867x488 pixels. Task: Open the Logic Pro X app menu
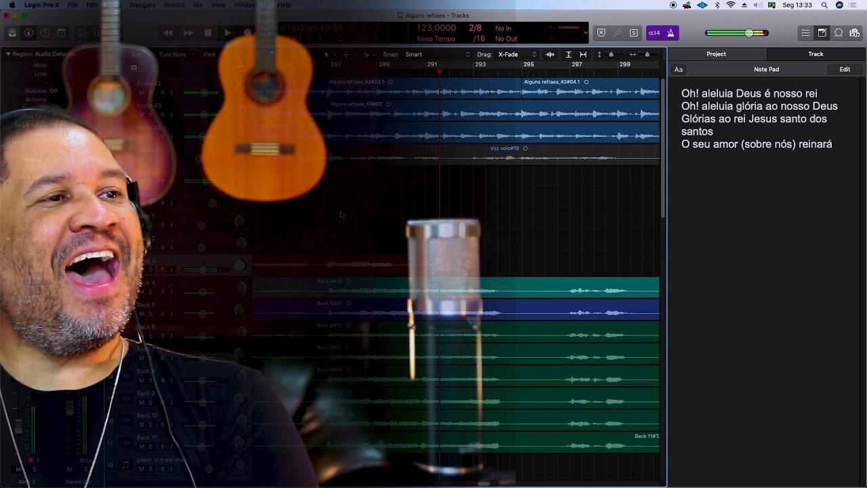click(41, 5)
